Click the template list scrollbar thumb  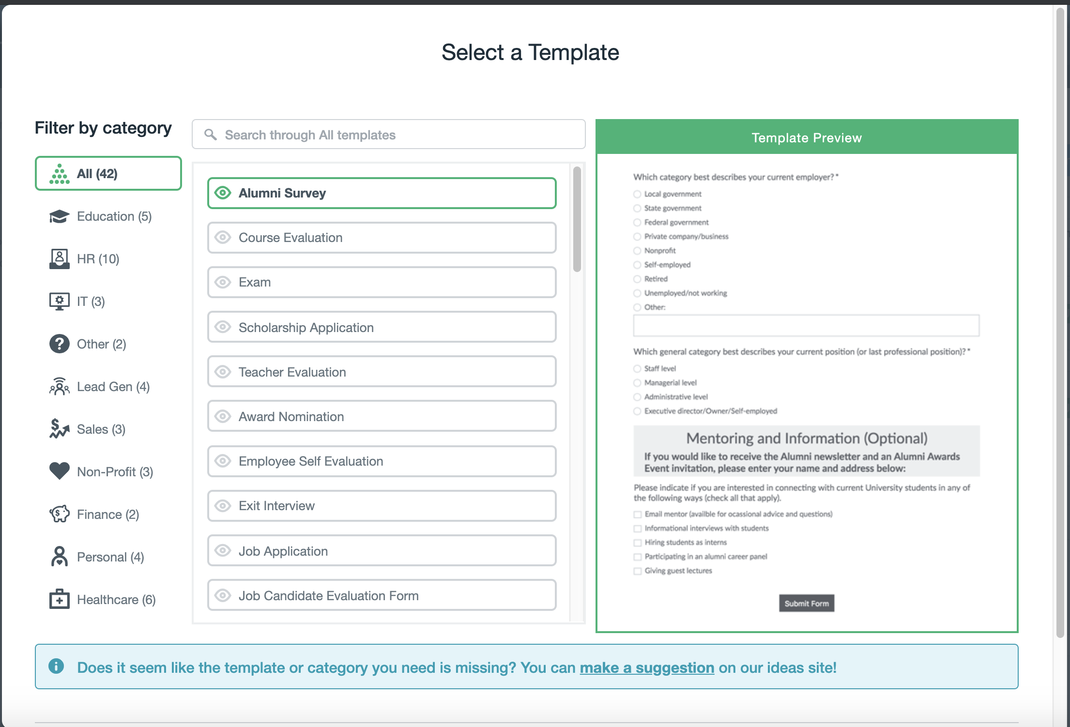pyautogui.click(x=577, y=219)
